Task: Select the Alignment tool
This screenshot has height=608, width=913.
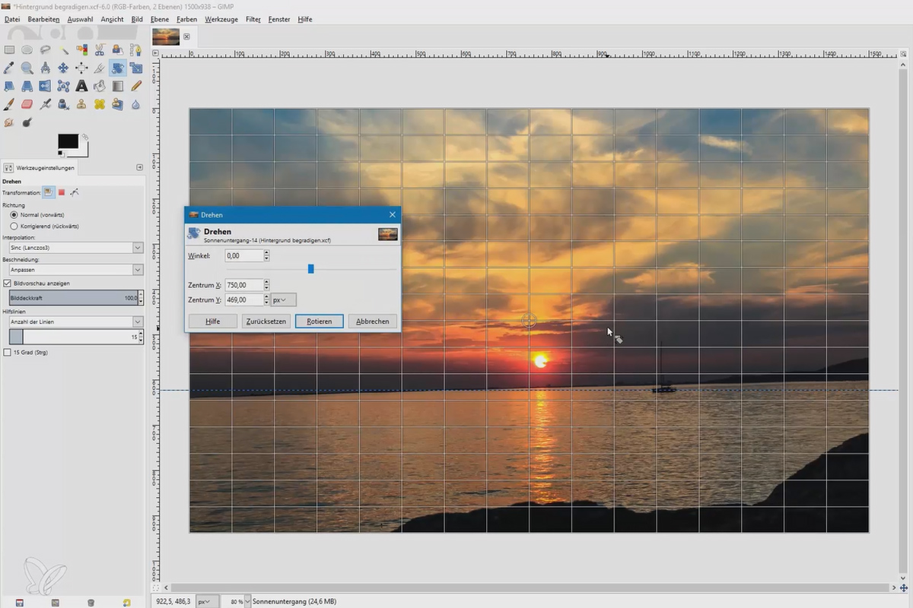Action: coord(81,68)
